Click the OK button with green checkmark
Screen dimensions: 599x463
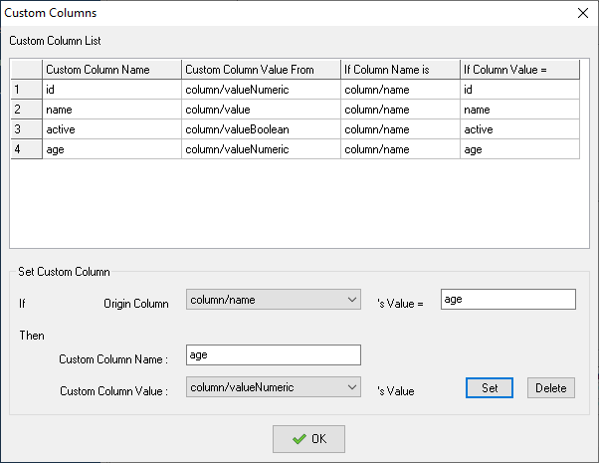tap(308, 439)
